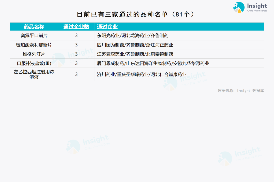This screenshot has height=182, width=274.
Task: Select the 维格列汀片 cell
Action: pyautogui.click(x=34, y=54)
